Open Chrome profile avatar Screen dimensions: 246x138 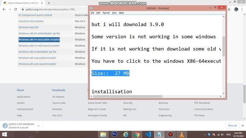tap(236, 9)
